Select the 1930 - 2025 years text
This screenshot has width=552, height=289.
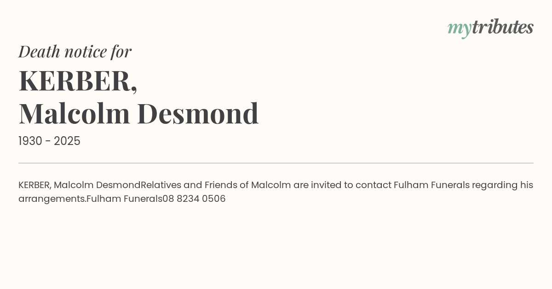pyautogui.click(x=49, y=141)
